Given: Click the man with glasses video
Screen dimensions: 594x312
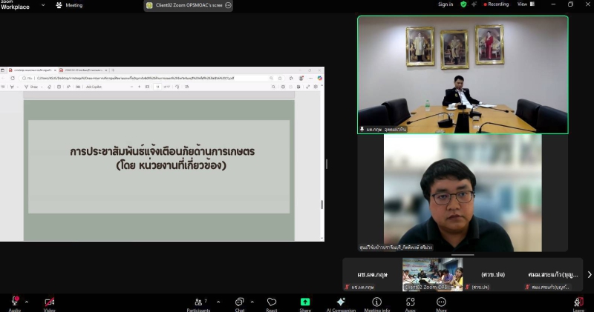Looking at the screenshot, I should [x=463, y=193].
